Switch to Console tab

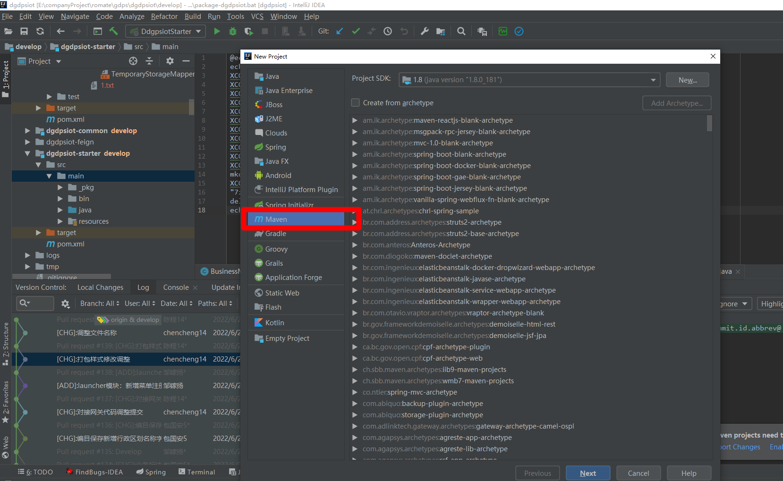(176, 287)
